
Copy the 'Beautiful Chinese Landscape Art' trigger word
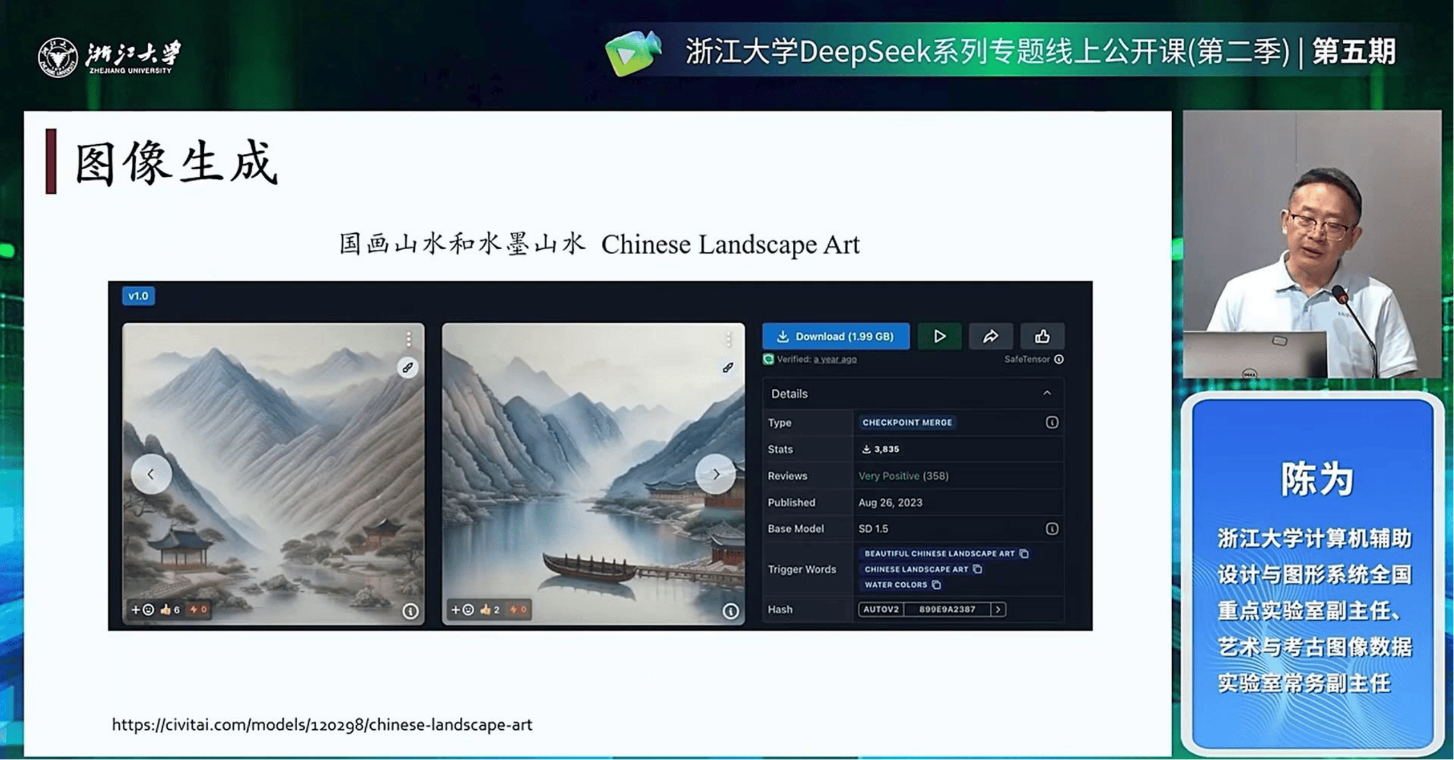[x=1024, y=554]
